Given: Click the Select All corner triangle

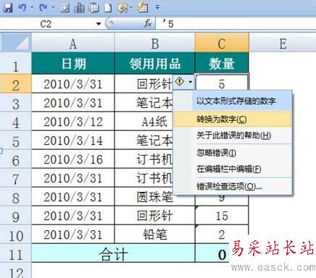Looking at the screenshot, I should coord(16,43).
